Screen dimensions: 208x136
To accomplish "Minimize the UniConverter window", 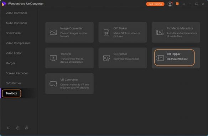I will 190,4.
